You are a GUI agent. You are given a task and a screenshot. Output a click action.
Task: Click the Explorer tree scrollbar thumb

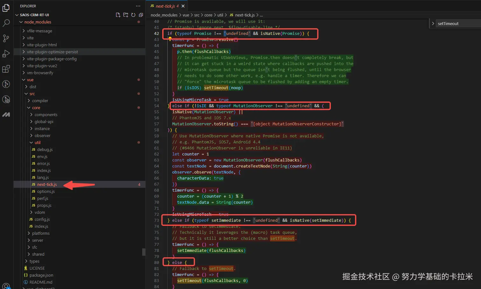point(144,252)
